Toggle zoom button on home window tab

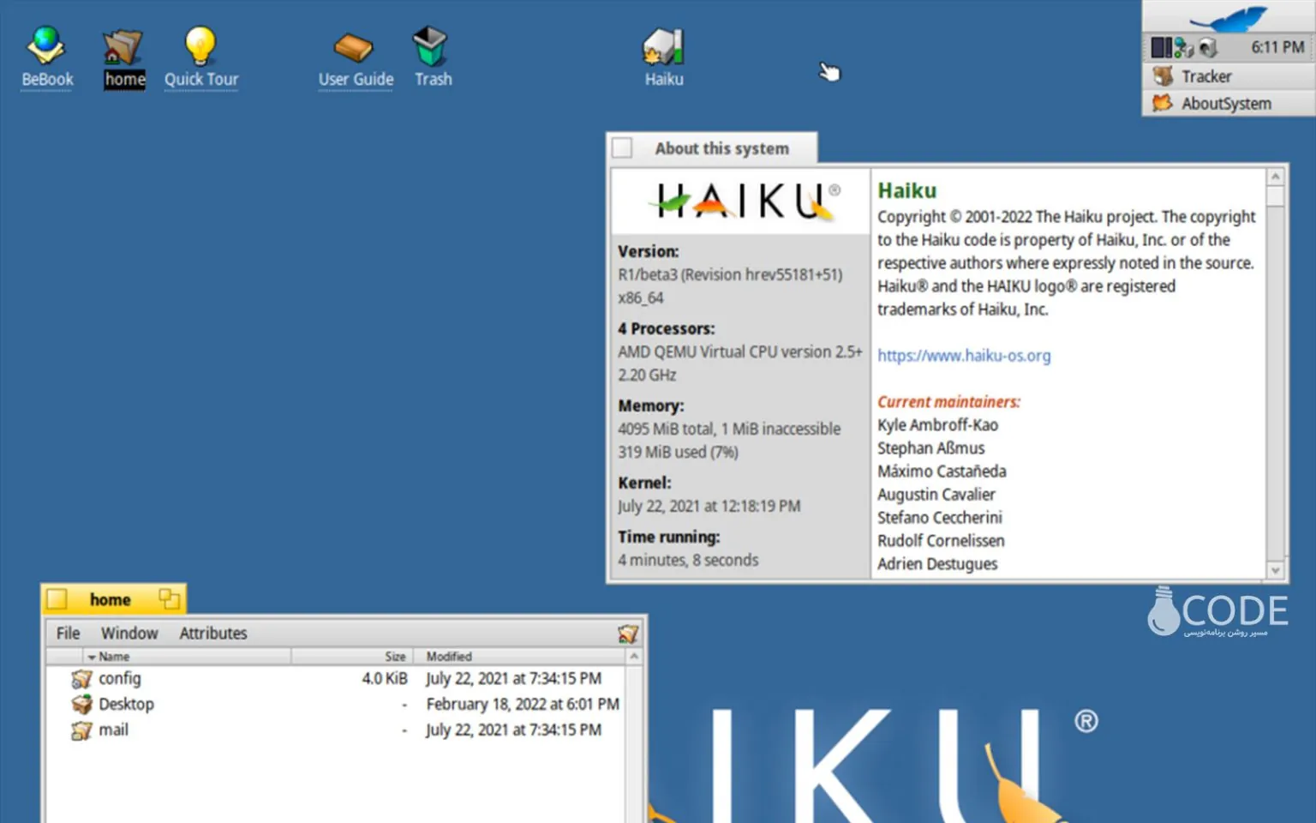click(x=169, y=598)
